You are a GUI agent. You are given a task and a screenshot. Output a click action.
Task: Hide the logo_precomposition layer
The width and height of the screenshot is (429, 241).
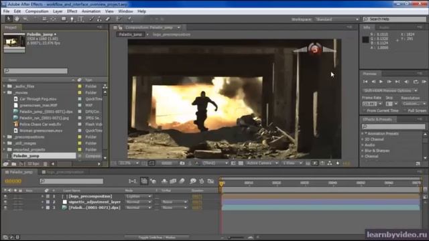[5, 196]
